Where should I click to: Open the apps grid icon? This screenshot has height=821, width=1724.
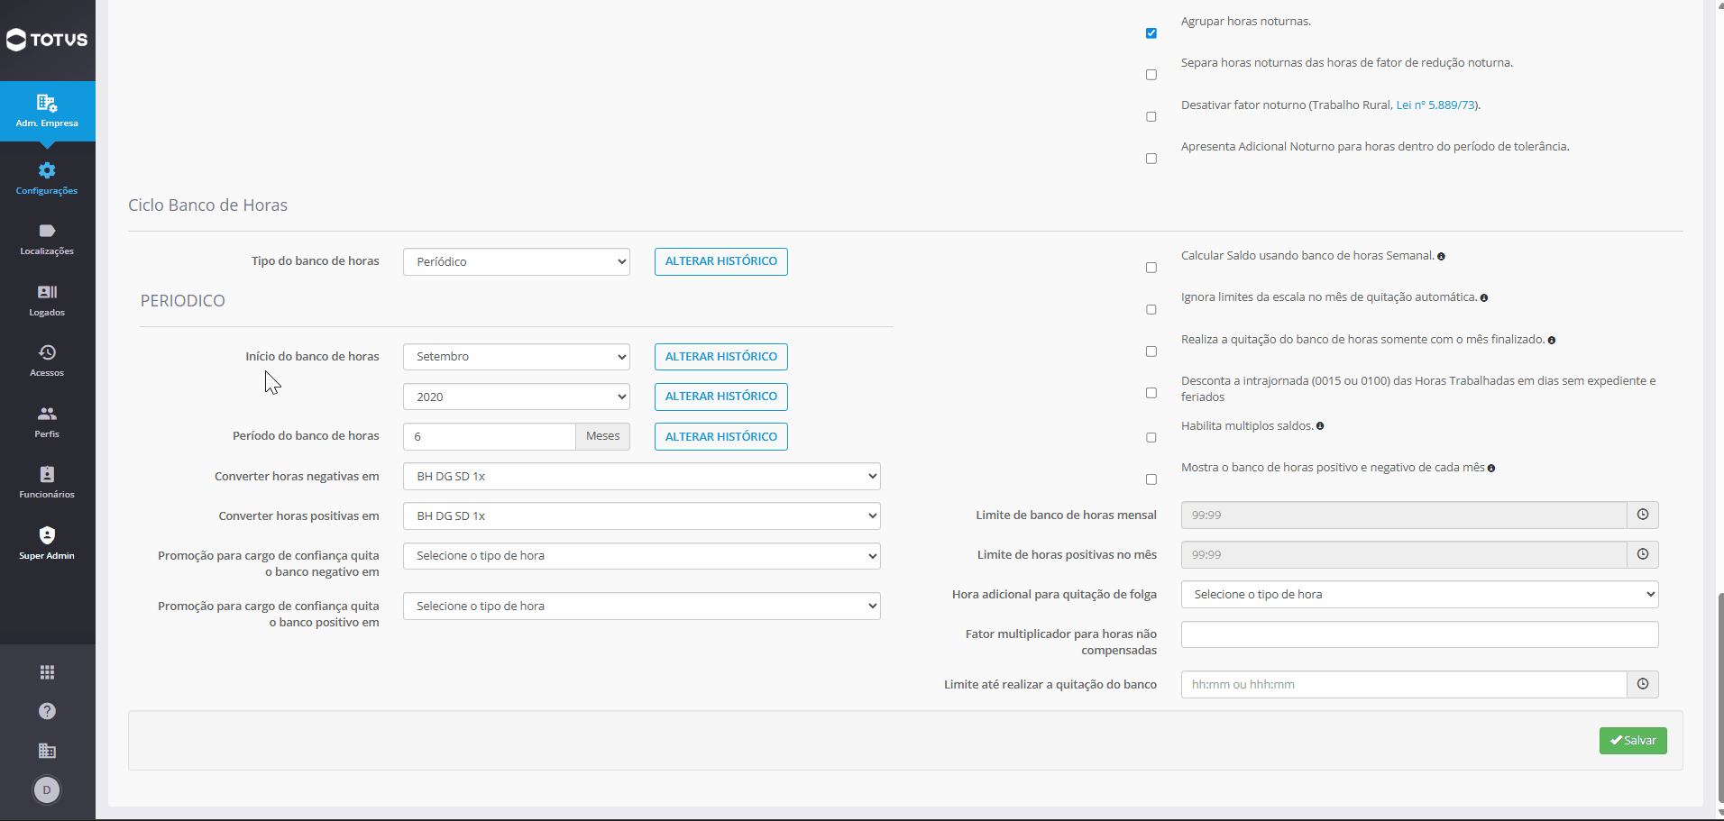[47, 672]
